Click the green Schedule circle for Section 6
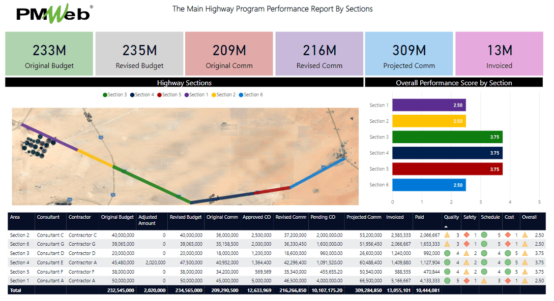554x301 pixels. (484, 244)
